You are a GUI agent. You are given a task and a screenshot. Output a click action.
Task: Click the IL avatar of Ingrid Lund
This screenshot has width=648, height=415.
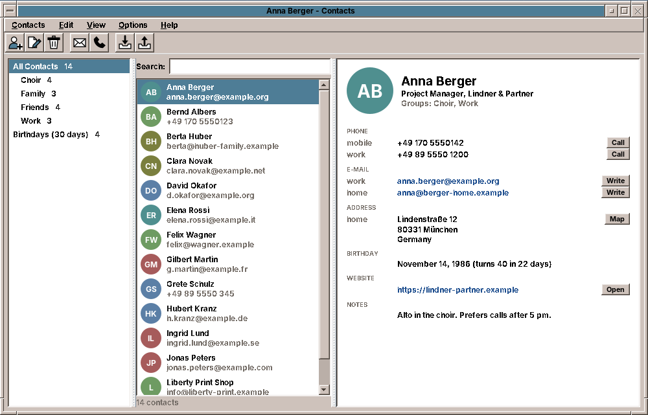coord(151,338)
